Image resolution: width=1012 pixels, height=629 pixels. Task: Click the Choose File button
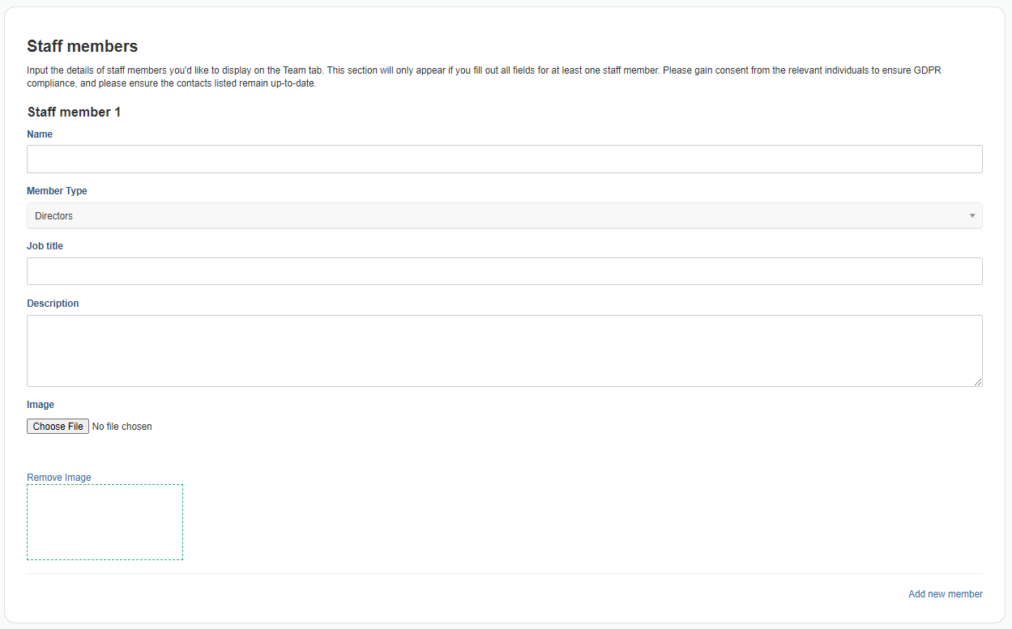pos(58,426)
